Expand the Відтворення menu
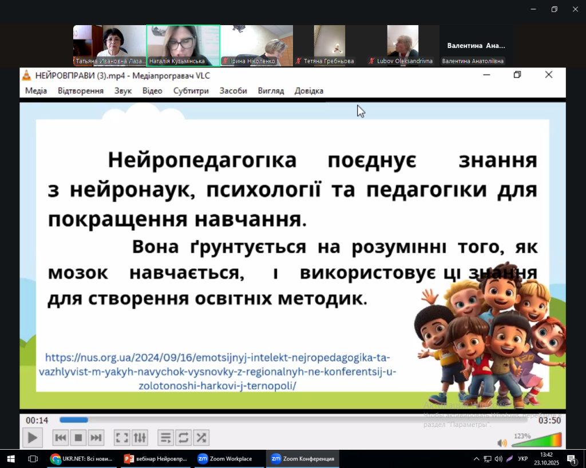Image resolution: width=586 pixels, height=468 pixels. (81, 90)
